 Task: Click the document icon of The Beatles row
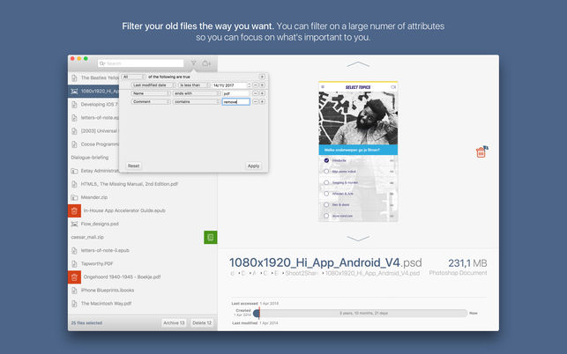pos(74,77)
